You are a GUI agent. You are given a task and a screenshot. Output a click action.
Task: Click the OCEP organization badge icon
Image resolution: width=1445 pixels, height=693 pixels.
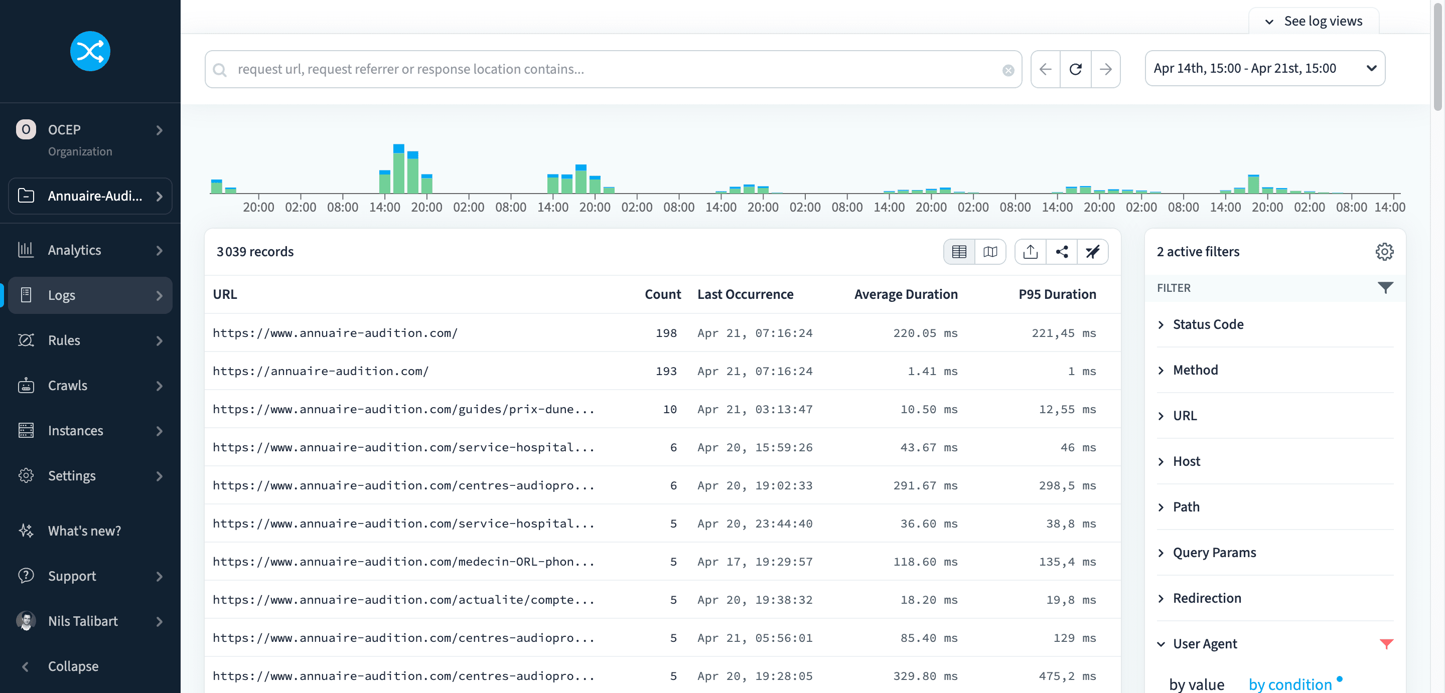pos(26,129)
